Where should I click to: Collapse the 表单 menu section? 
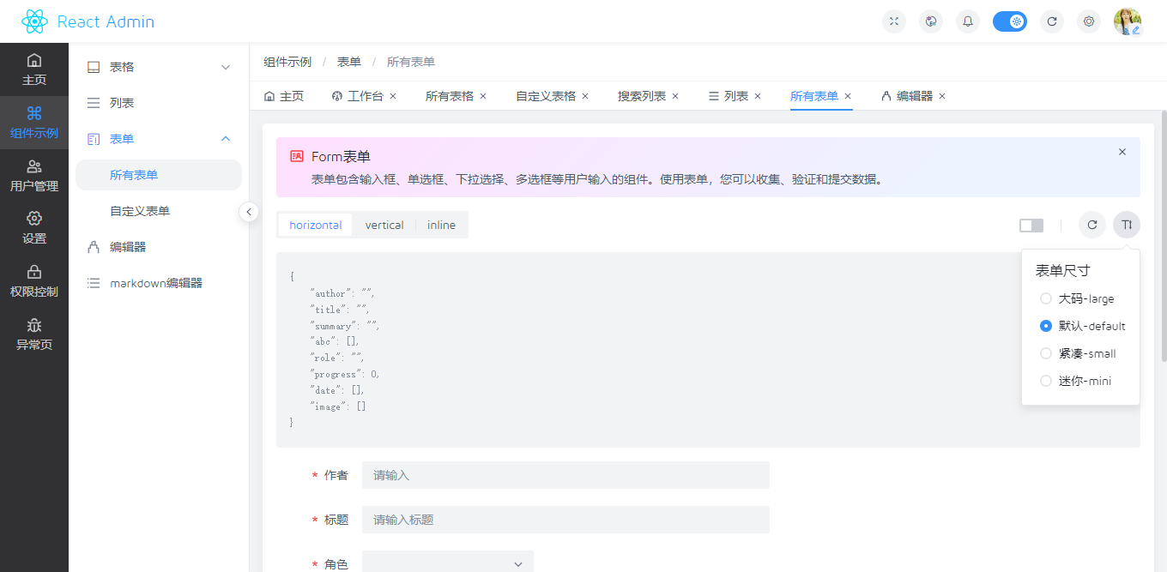[159, 138]
